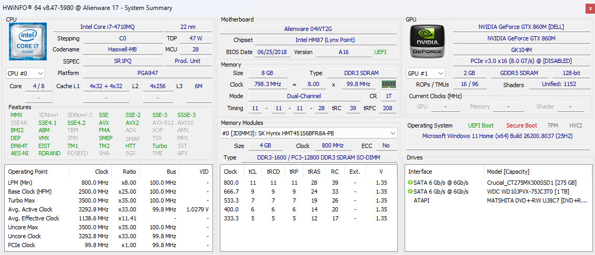
Task: Click the Alienware 04WT2G motherboard field
Action: pyautogui.click(x=308, y=29)
